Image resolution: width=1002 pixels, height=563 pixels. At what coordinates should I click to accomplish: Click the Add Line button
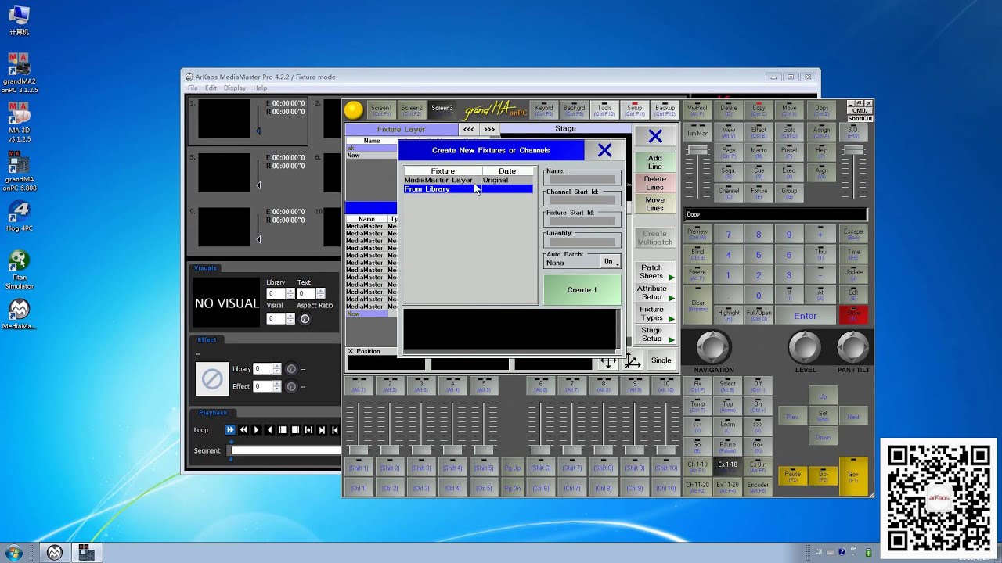(654, 162)
